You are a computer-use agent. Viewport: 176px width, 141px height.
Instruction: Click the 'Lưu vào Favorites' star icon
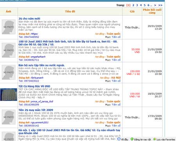[x=154, y=139]
